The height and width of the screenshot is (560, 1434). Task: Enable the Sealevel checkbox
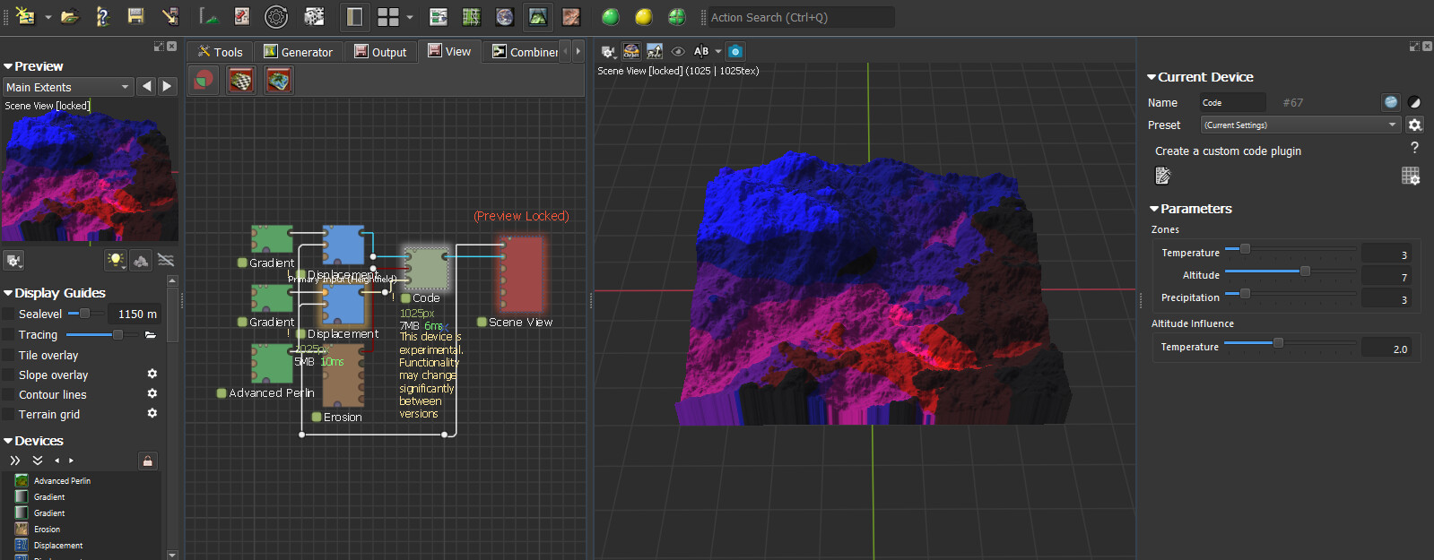(x=9, y=314)
